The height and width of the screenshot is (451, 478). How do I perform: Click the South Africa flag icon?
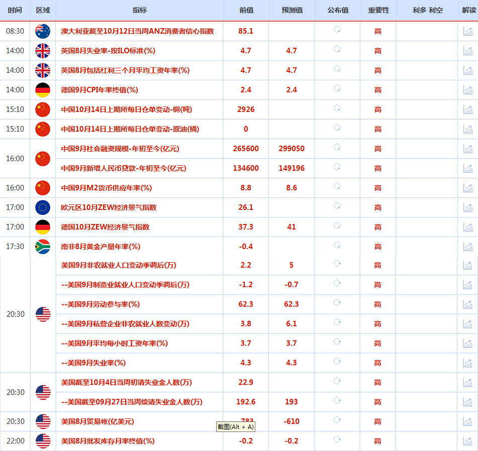[x=43, y=247]
